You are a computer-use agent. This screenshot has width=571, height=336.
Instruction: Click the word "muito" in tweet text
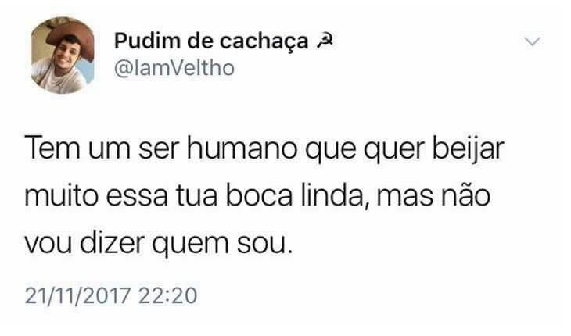(62, 195)
